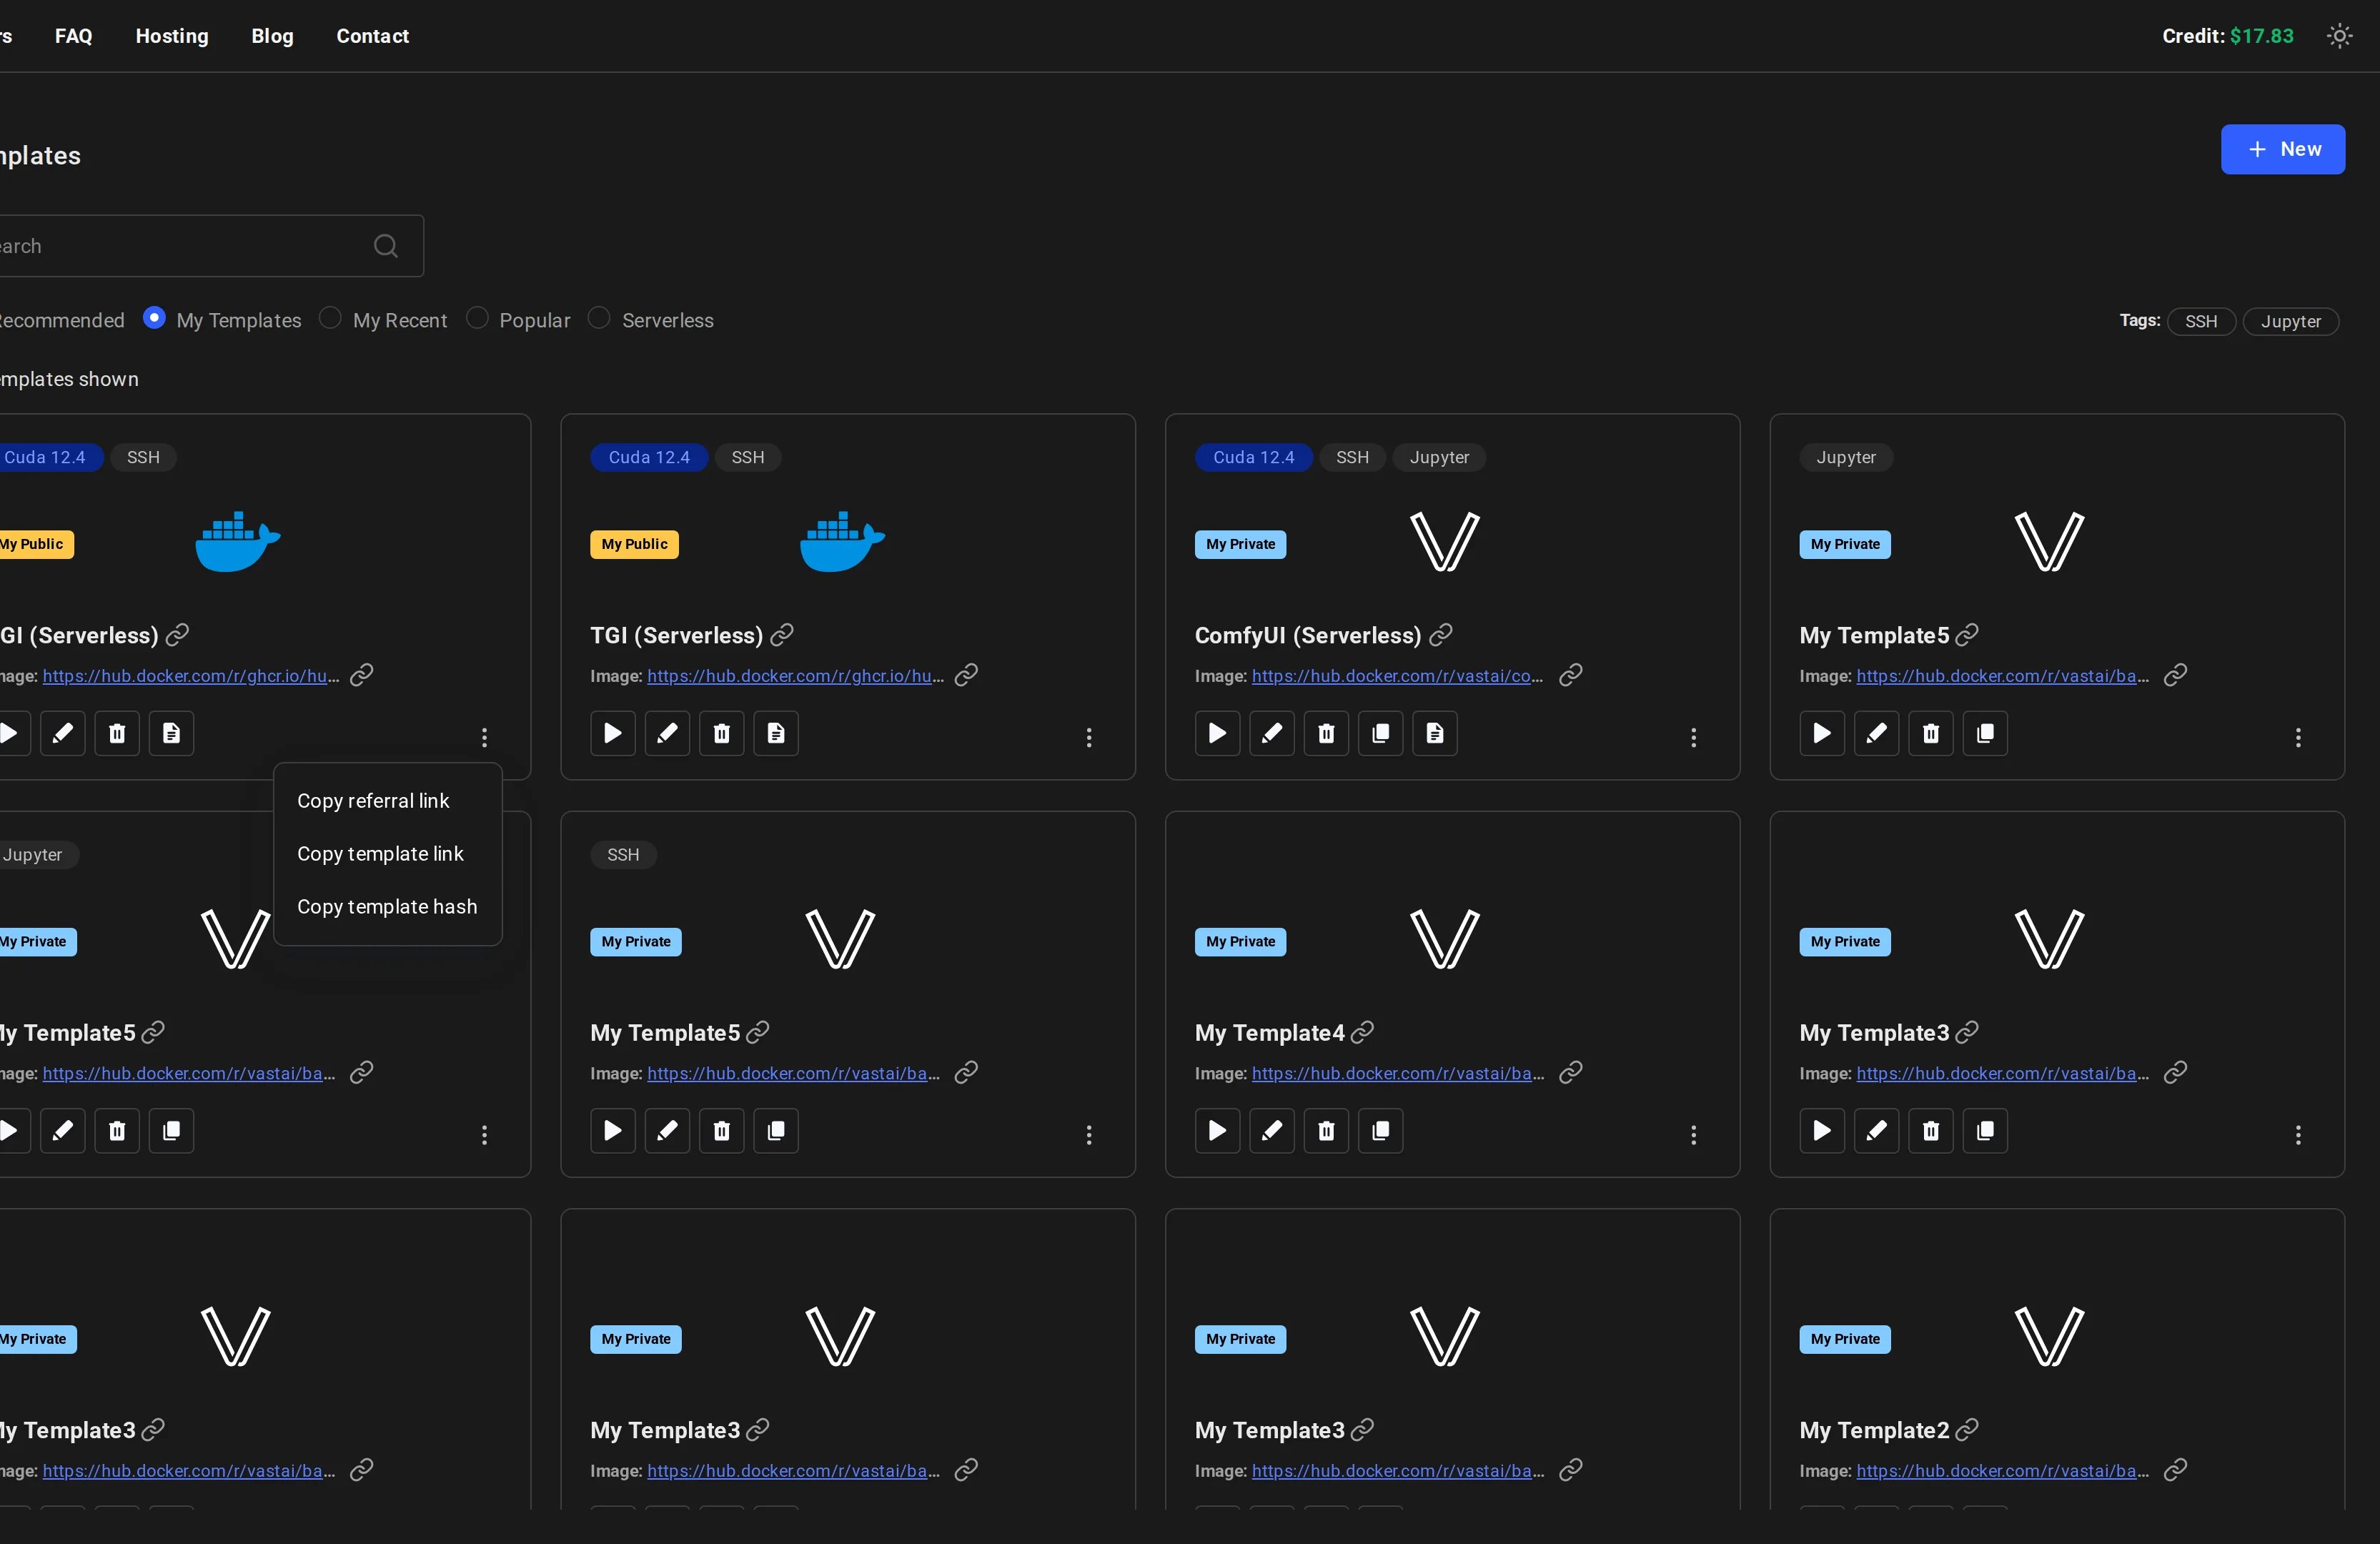This screenshot has height=1544, width=2380.
Task: Select the Serverless radio button
Action: (x=599, y=318)
